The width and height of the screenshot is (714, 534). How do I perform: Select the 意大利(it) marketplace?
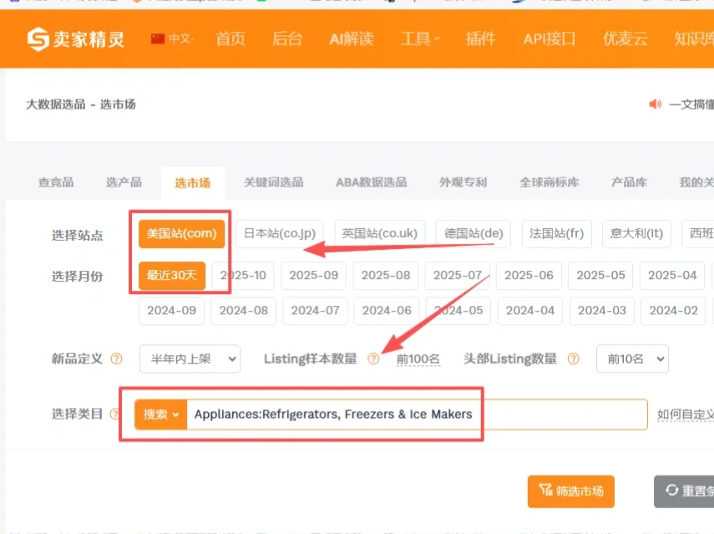[x=636, y=234]
